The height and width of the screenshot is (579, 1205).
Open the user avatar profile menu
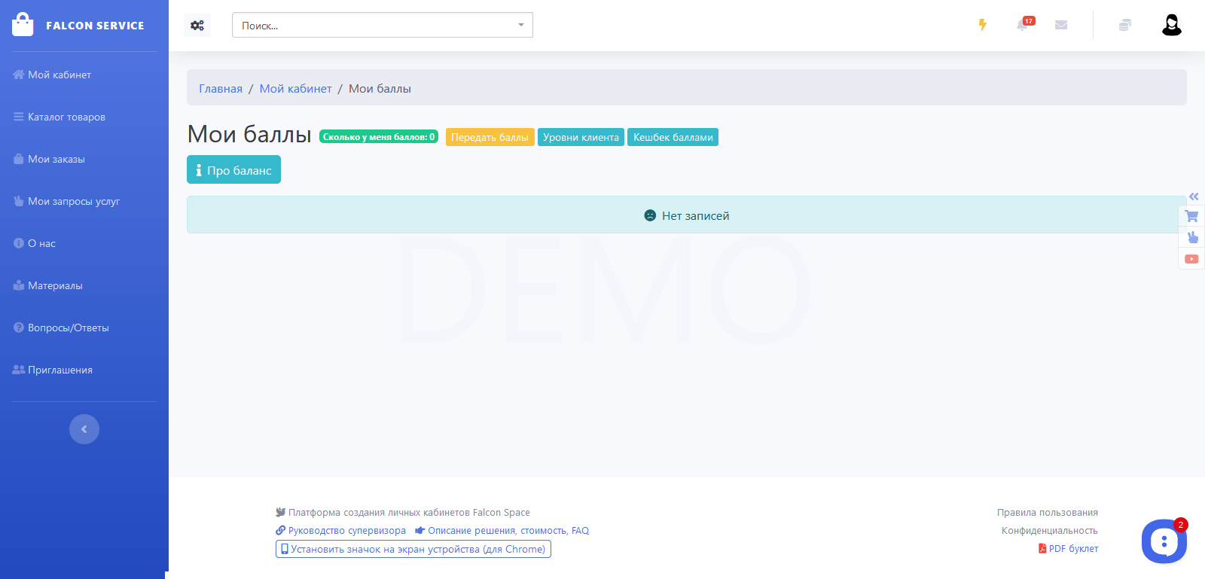pos(1171,25)
